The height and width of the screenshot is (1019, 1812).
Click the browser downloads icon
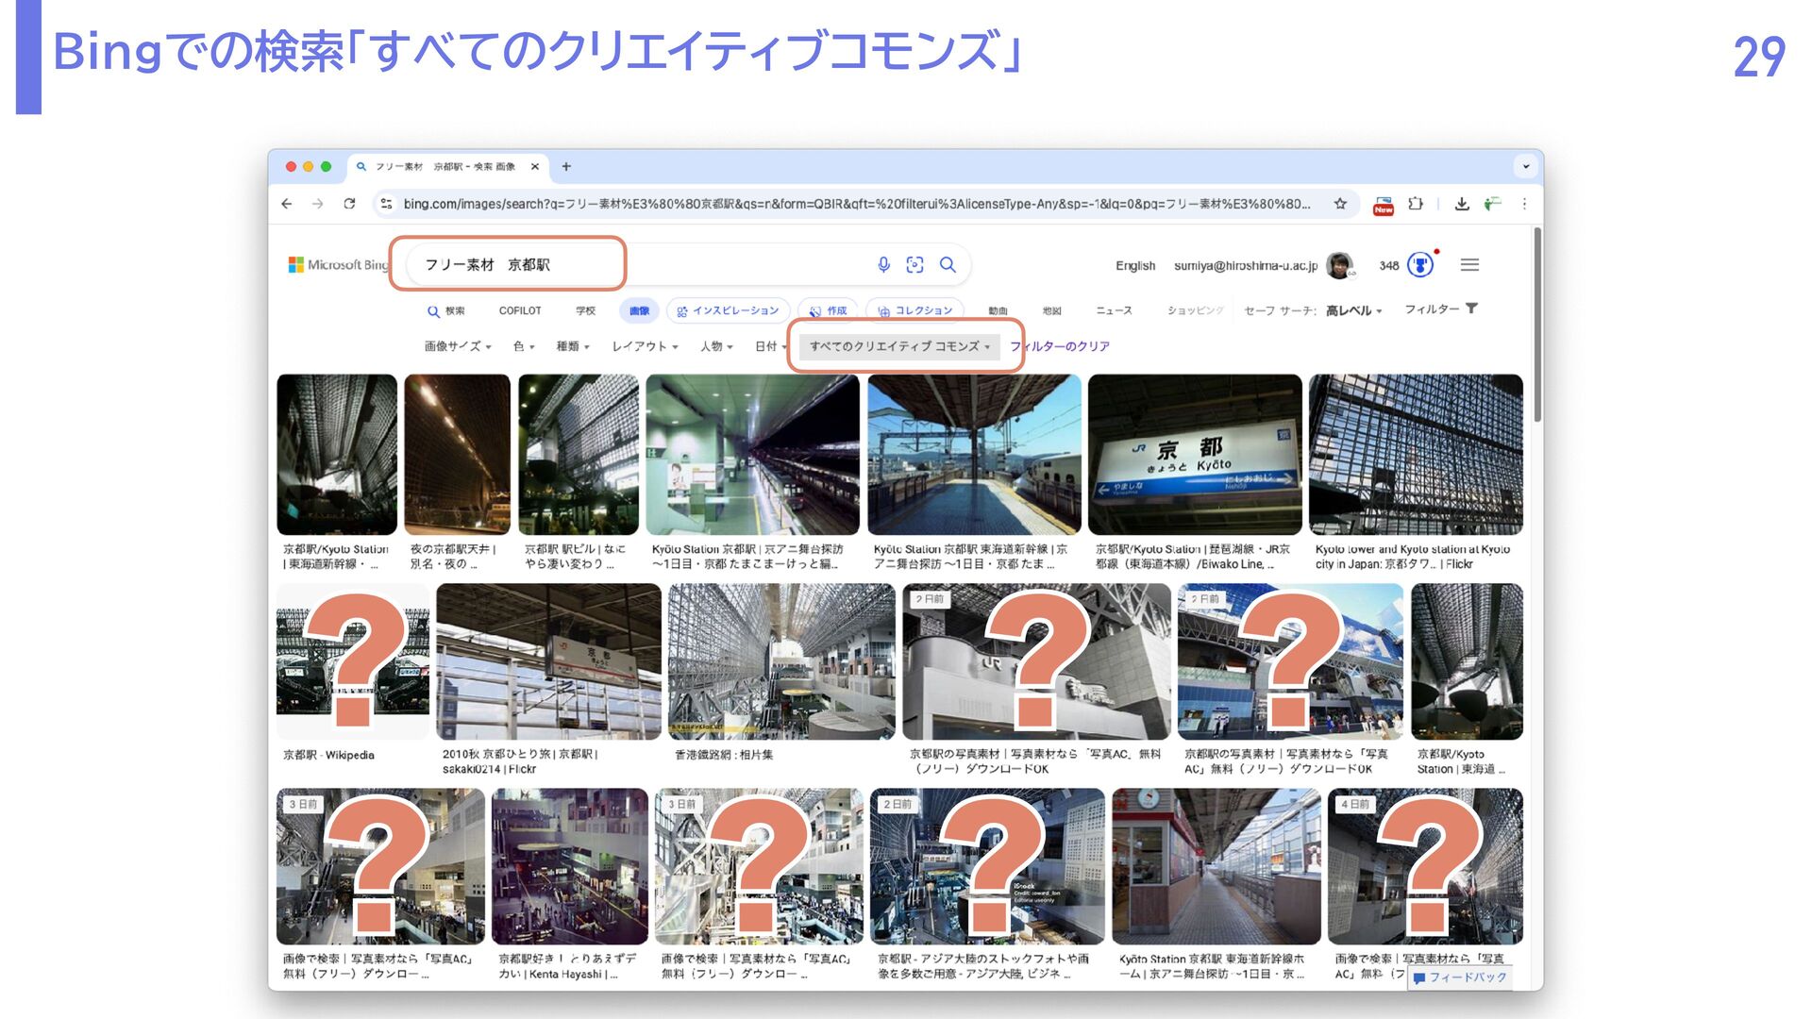tap(1462, 204)
